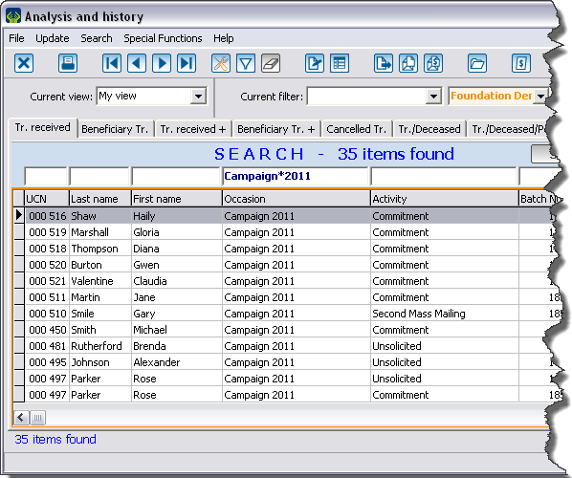Click the list view icon
The width and height of the screenshot is (572, 478).
[x=340, y=63]
